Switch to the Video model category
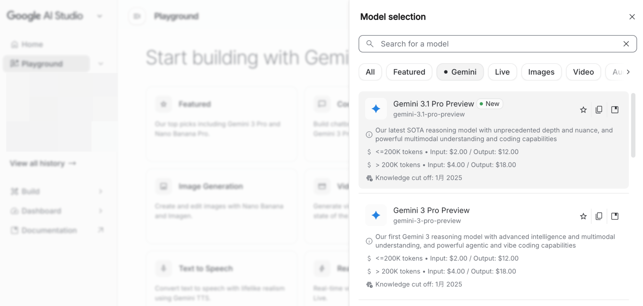The height and width of the screenshot is (306, 643). (x=583, y=72)
